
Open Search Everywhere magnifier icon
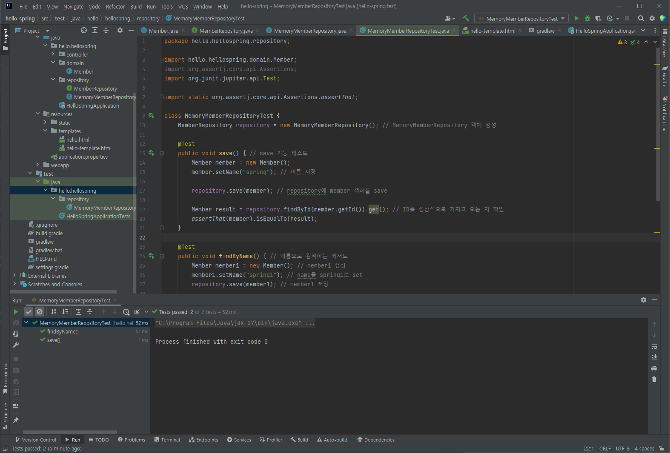pyautogui.click(x=641, y=18)
